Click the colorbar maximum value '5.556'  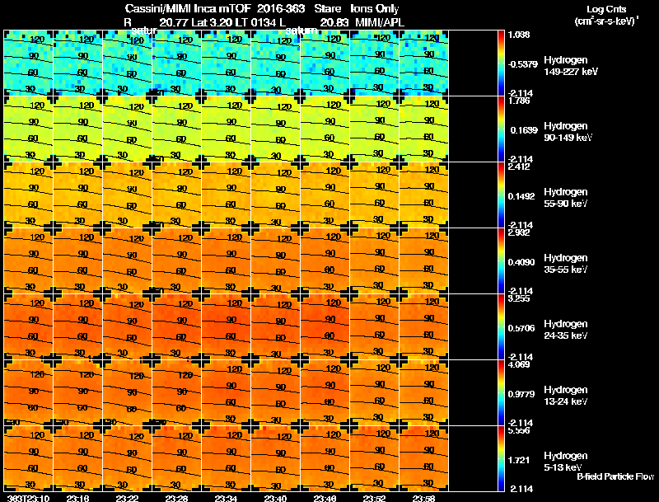tap(519, 431)
